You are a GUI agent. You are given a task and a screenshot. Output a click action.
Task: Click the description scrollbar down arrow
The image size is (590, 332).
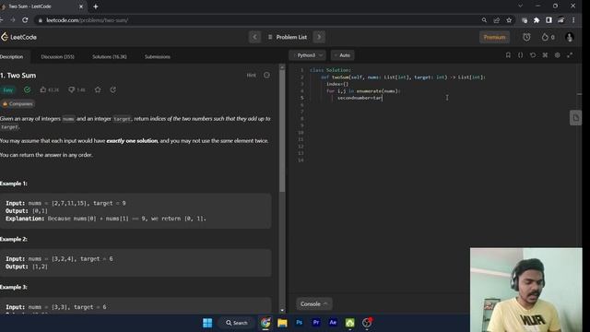282,311
